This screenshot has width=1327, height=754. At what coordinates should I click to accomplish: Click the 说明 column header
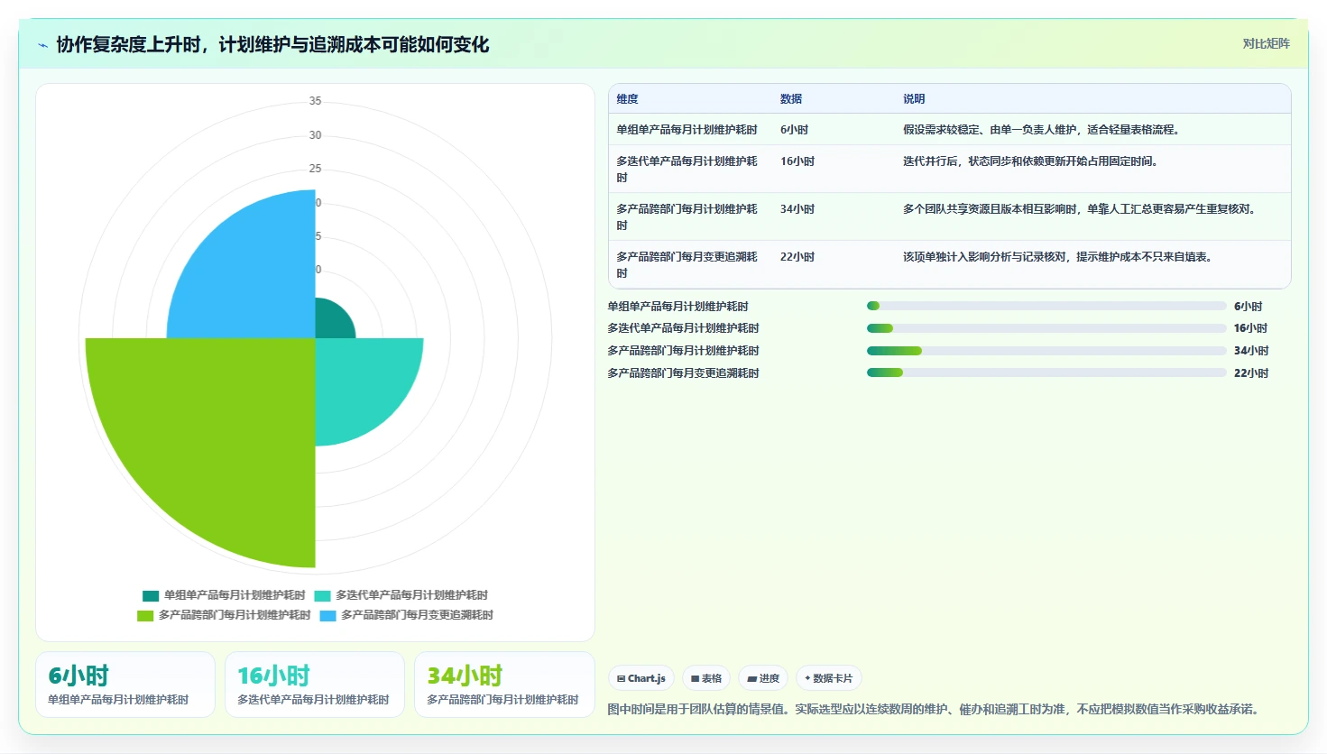tap(914, 99)
